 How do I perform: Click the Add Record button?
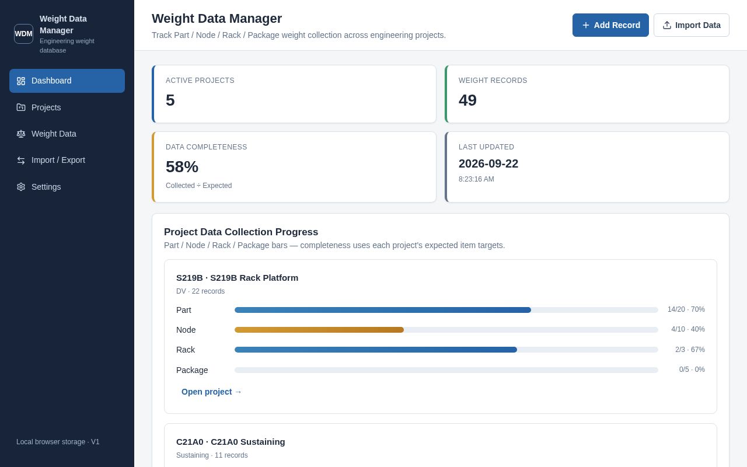(x=610, y=25)
